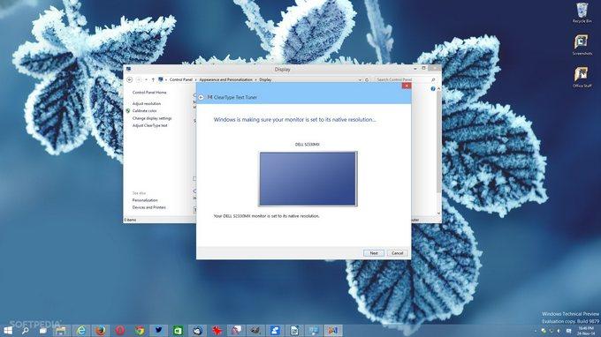Click the refresh button in address bar
This screenshot has width=601, height=337.
(367, 79)
